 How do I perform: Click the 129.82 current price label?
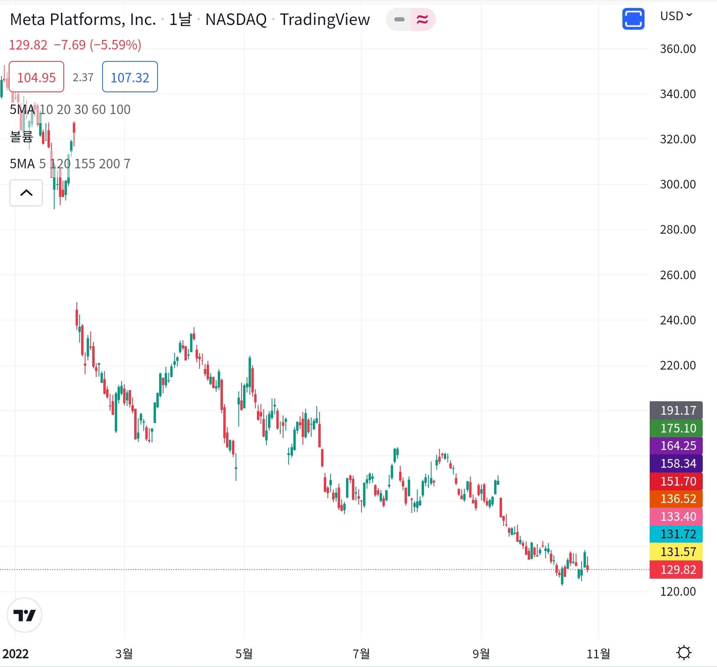click(676, 570)
